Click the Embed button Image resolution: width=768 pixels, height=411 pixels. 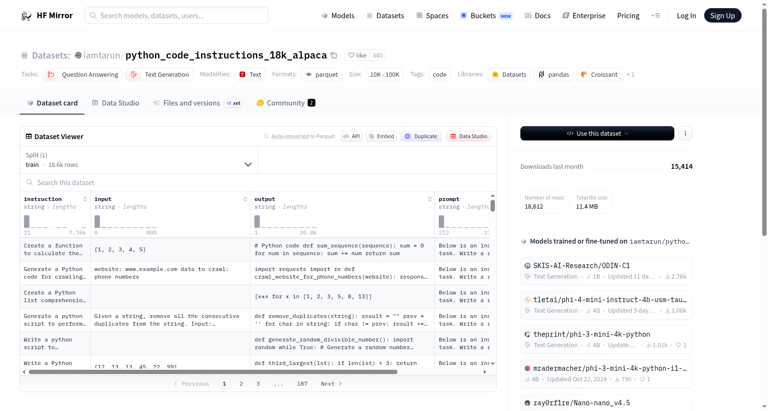381,136
